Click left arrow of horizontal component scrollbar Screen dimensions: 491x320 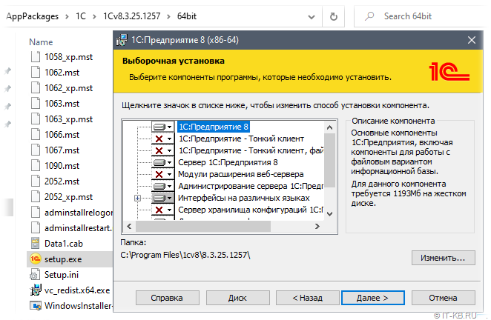click(x=129, y=226)
